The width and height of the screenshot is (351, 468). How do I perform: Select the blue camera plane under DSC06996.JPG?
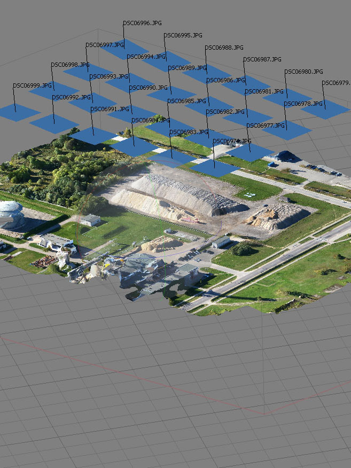[125, 49]
